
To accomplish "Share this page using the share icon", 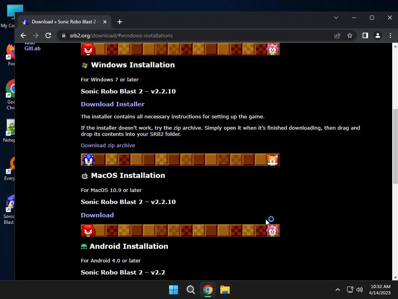I will coord(337,35).
